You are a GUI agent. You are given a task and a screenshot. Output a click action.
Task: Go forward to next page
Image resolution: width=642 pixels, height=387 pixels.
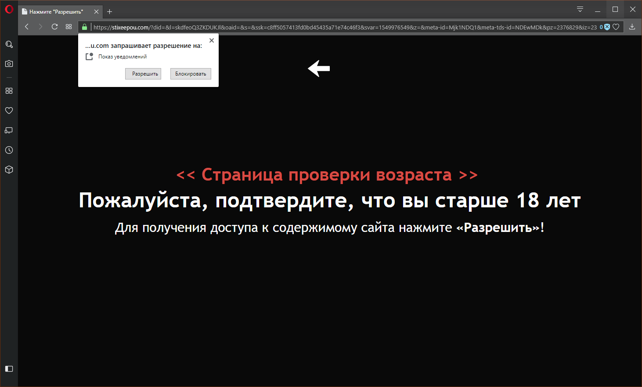[x=40, y=27]
